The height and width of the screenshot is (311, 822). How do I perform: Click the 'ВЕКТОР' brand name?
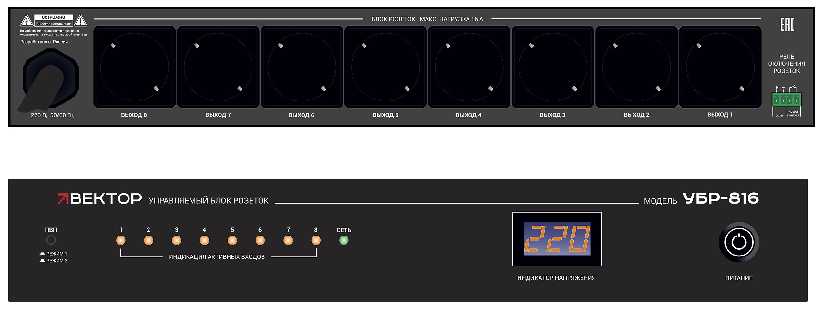[x=106, y=199]
